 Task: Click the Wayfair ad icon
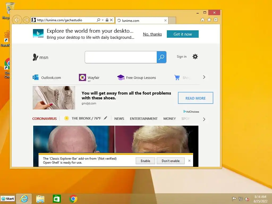click(82, 77)
